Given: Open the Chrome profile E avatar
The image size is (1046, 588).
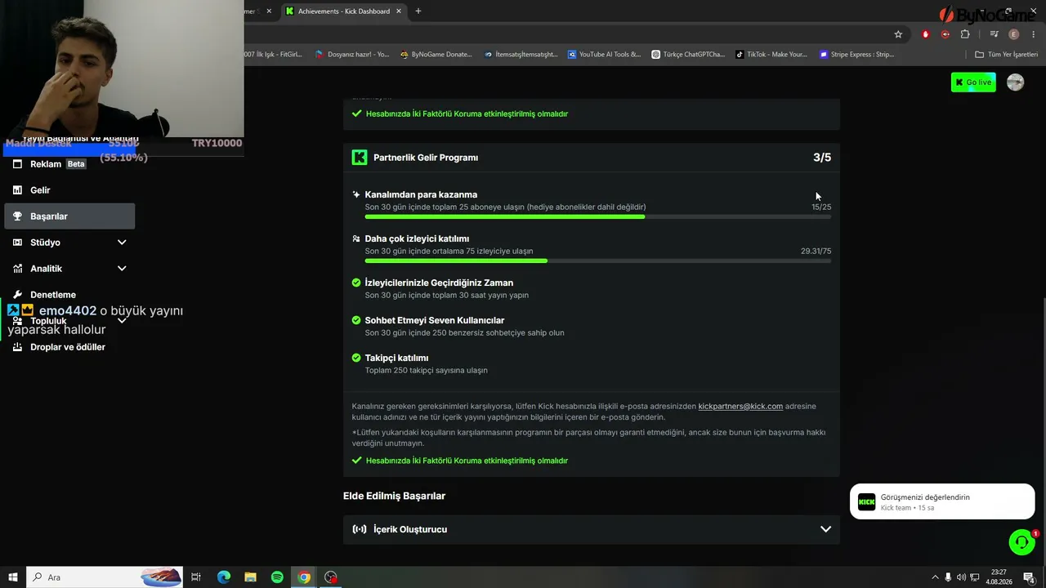Looking at the screenshot, I should pos(1014,34).
